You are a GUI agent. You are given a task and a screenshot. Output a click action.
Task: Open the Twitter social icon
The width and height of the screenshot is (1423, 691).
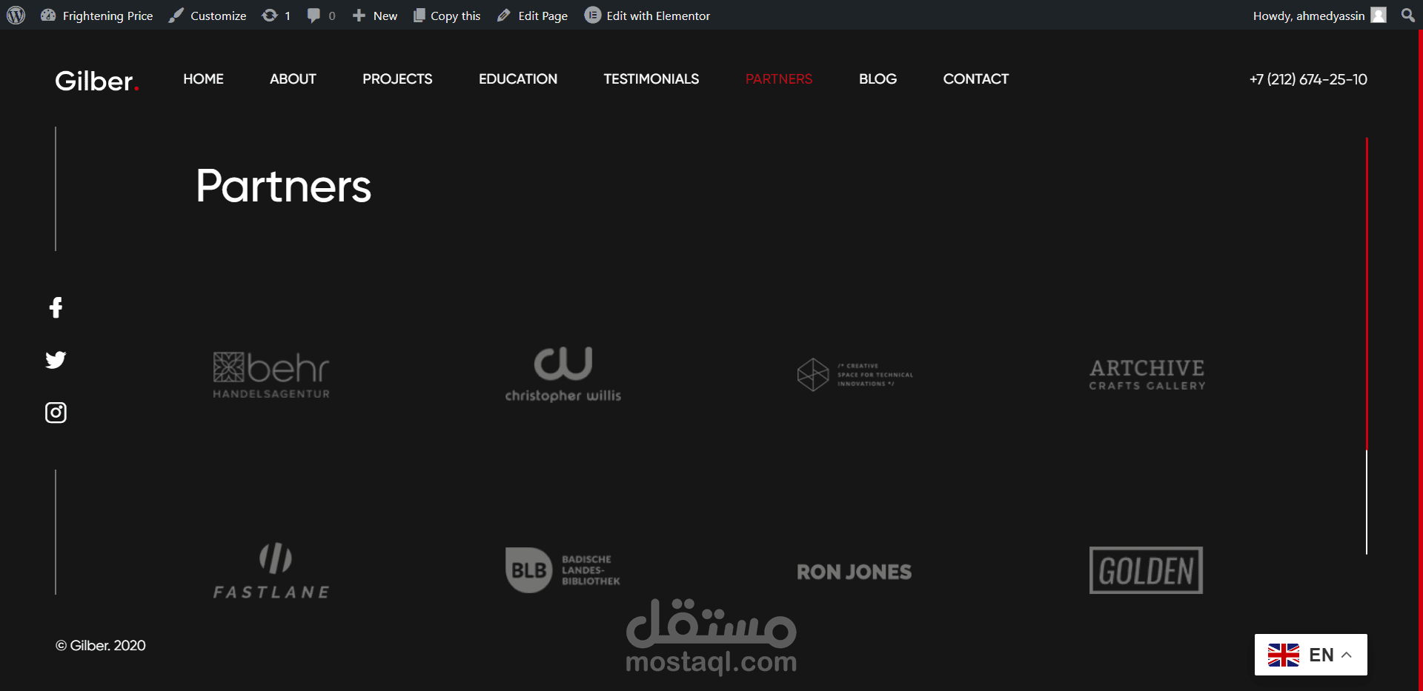[x=56, y=360]
